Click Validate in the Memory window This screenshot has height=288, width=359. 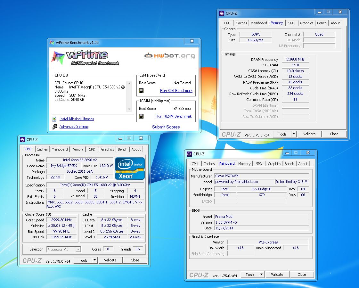pyautogui.click(x=309, y=134)
